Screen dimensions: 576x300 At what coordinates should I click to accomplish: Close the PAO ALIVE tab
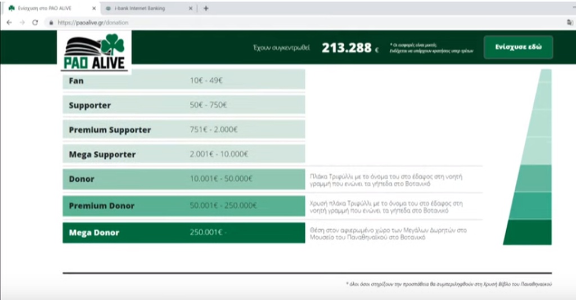94,8
